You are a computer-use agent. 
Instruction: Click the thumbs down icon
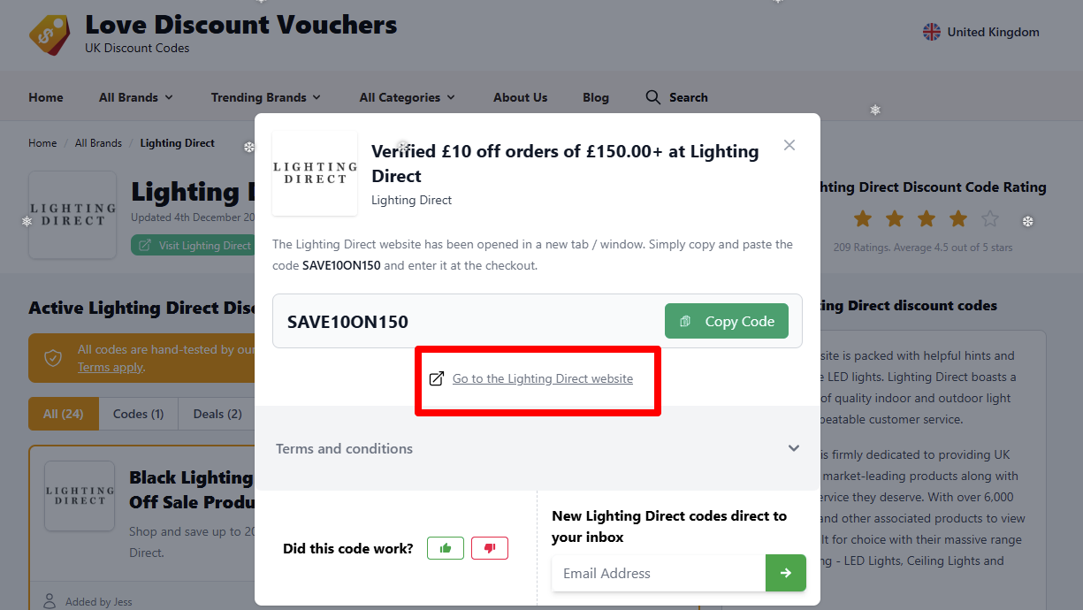[x=490, y=548]
